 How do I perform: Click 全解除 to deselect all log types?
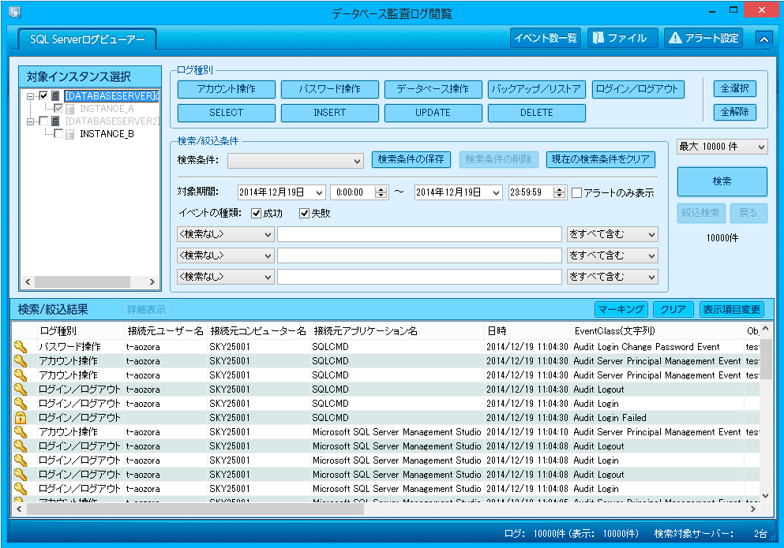coord(734,112)
